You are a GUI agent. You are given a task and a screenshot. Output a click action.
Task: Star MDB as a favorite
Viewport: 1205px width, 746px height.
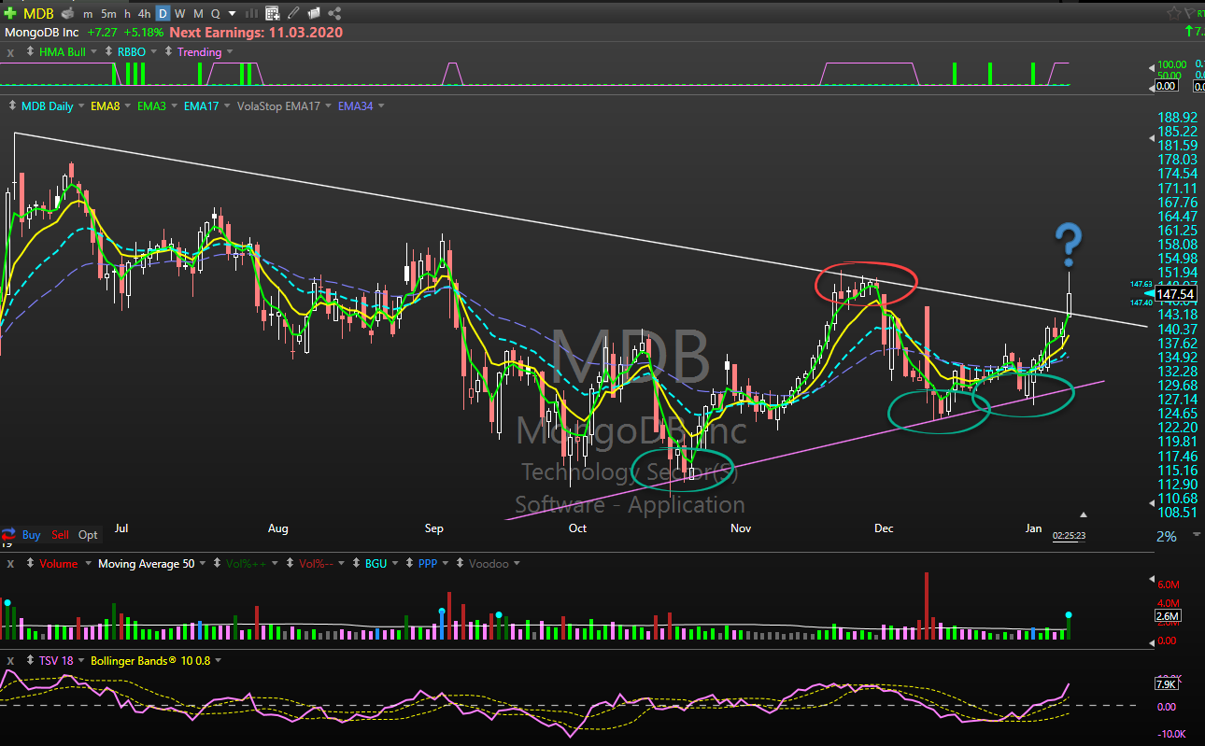[x=1173, y=13]
